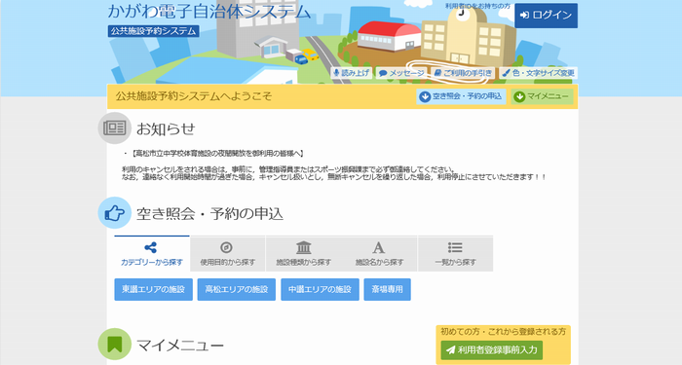Choose 中讃エリアの施設
The image size is (682, 365).
coord(321,289)
